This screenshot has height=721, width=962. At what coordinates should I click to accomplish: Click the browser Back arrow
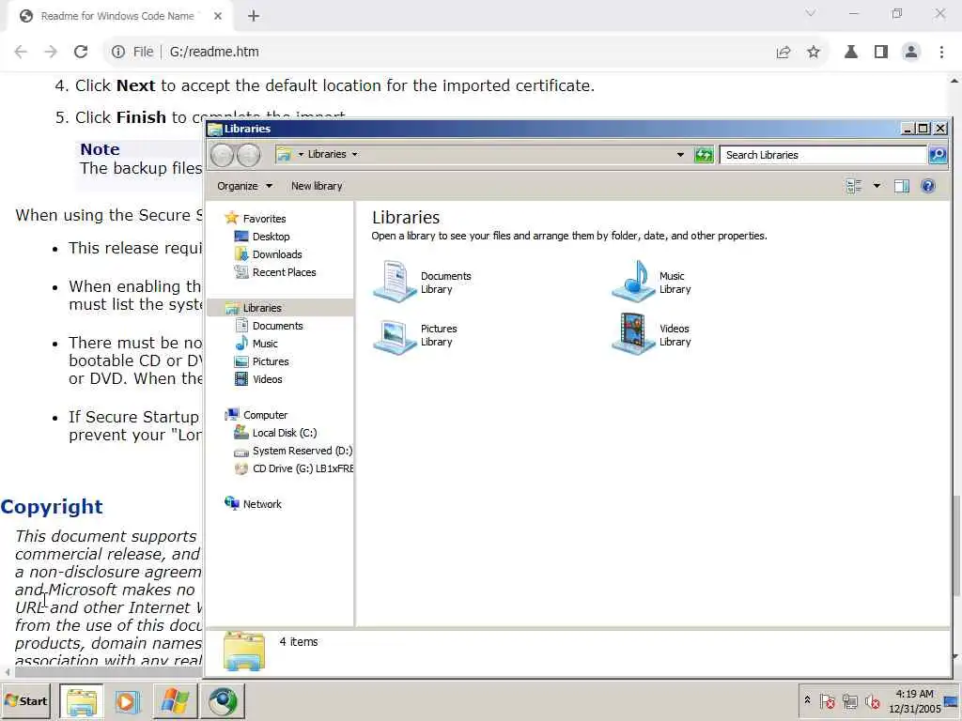coord(21,53)
